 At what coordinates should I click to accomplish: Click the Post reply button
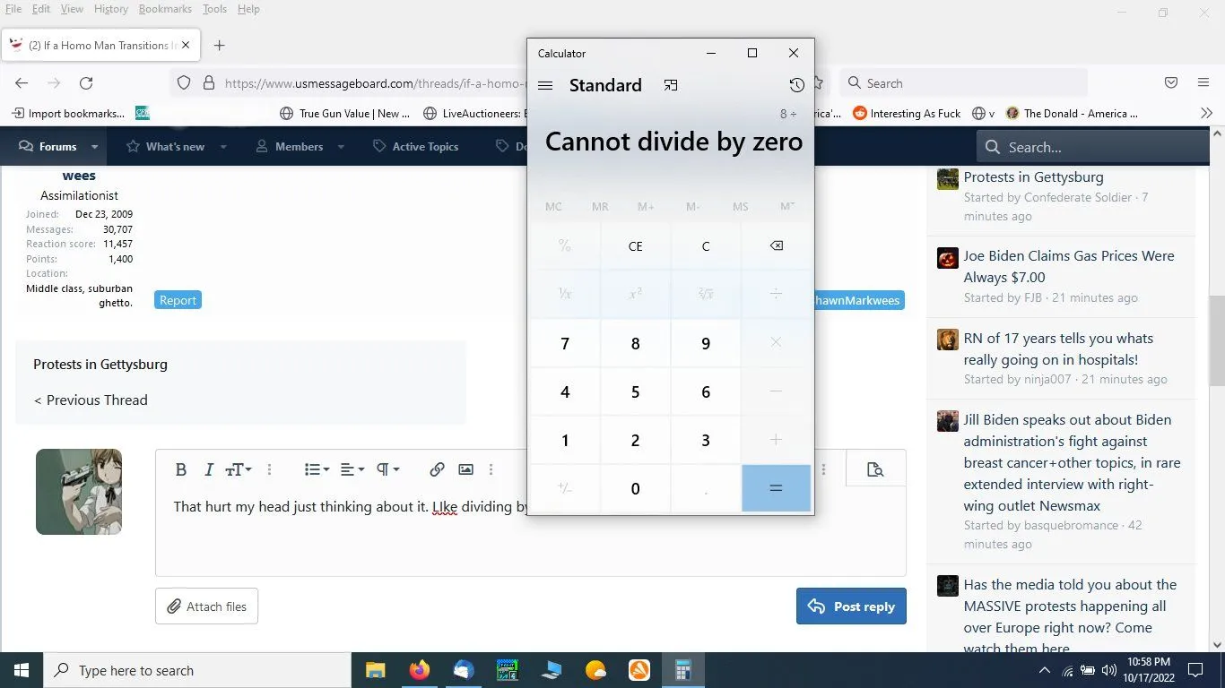tap(851, 606)
